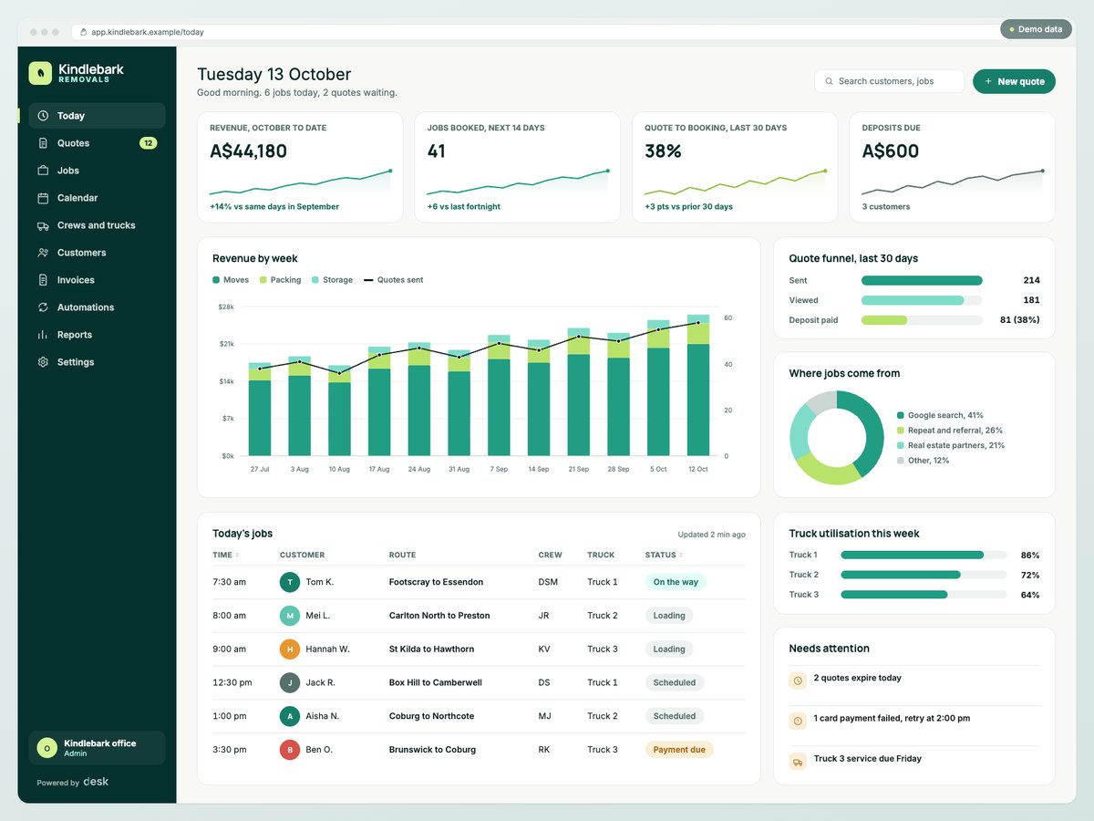The height and width of the screenshot is (821, 1094).
Task: Click the On the way status pill
Action: click(x=676, y=582)
